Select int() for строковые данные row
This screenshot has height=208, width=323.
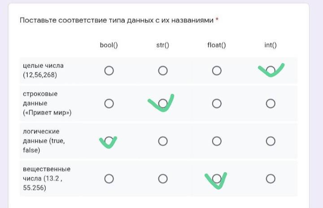[271, 103]
